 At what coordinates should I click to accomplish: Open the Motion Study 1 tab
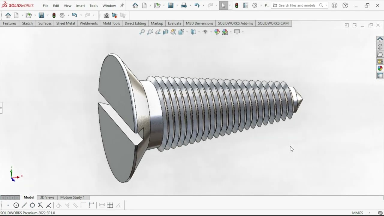pyautogui.click(x=72, y=197)
